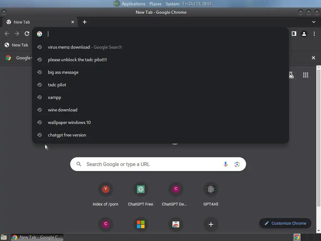Close the New Tab tab
This screenshot has width=321, height=241.
click(73, 22)
